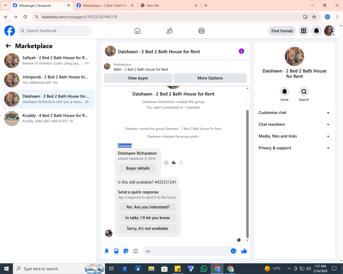Image resolution: width=343 pixels, height=274 pixels.
Task: Open the Windows Start menu
Action: pos(6,269)
